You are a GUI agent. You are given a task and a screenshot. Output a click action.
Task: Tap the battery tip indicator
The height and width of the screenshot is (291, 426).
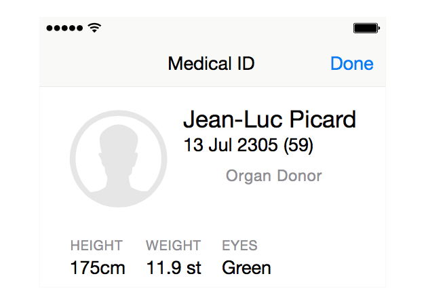click(x=379, y=28)
